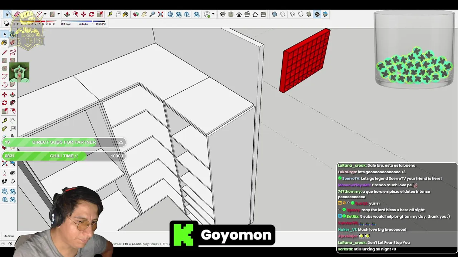Click the status bar info icon
Viewport: 458px width, 257px height.
point(10,244)
